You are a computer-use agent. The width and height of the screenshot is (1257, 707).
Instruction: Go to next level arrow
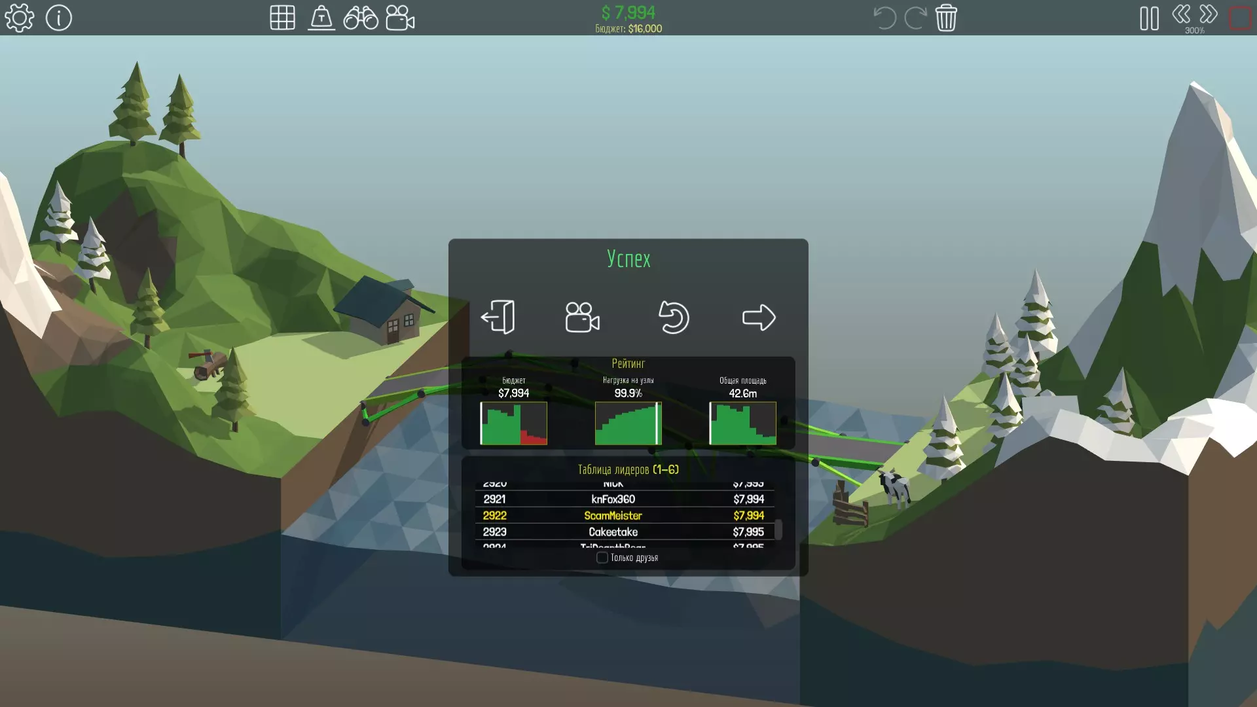tap(759, 317)
